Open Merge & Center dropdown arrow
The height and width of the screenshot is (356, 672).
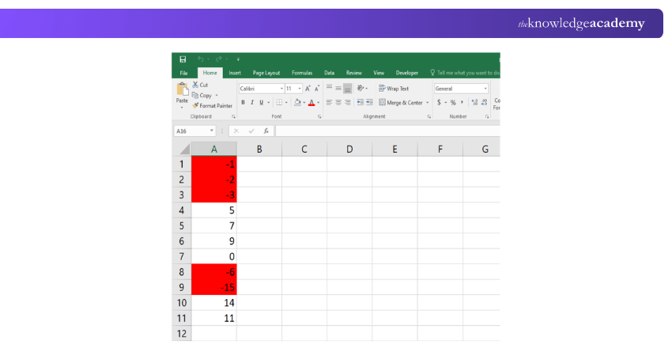[427, 103]
